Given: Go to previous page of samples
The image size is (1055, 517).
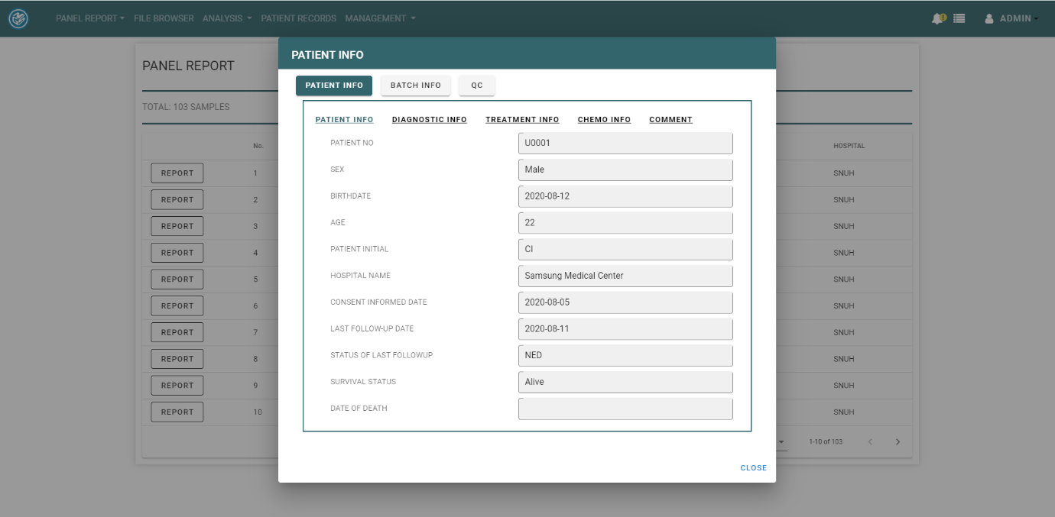Looking at the screenshot, I should pyautogui.click(x=869, y=442).
